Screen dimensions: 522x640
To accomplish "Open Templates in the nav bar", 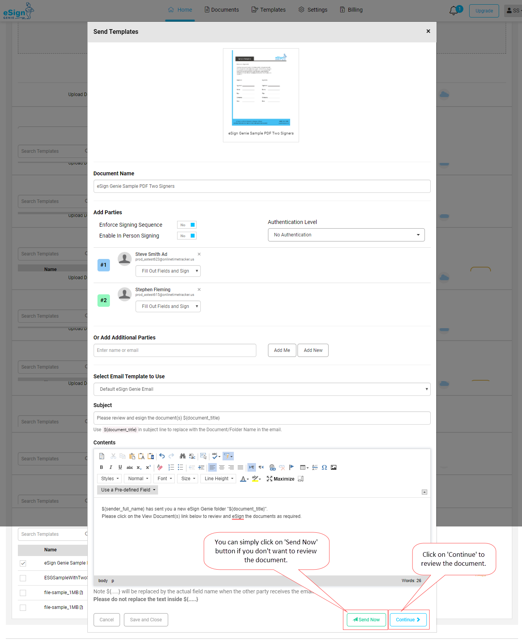I will pyautogui.click(x=268, y=10).
